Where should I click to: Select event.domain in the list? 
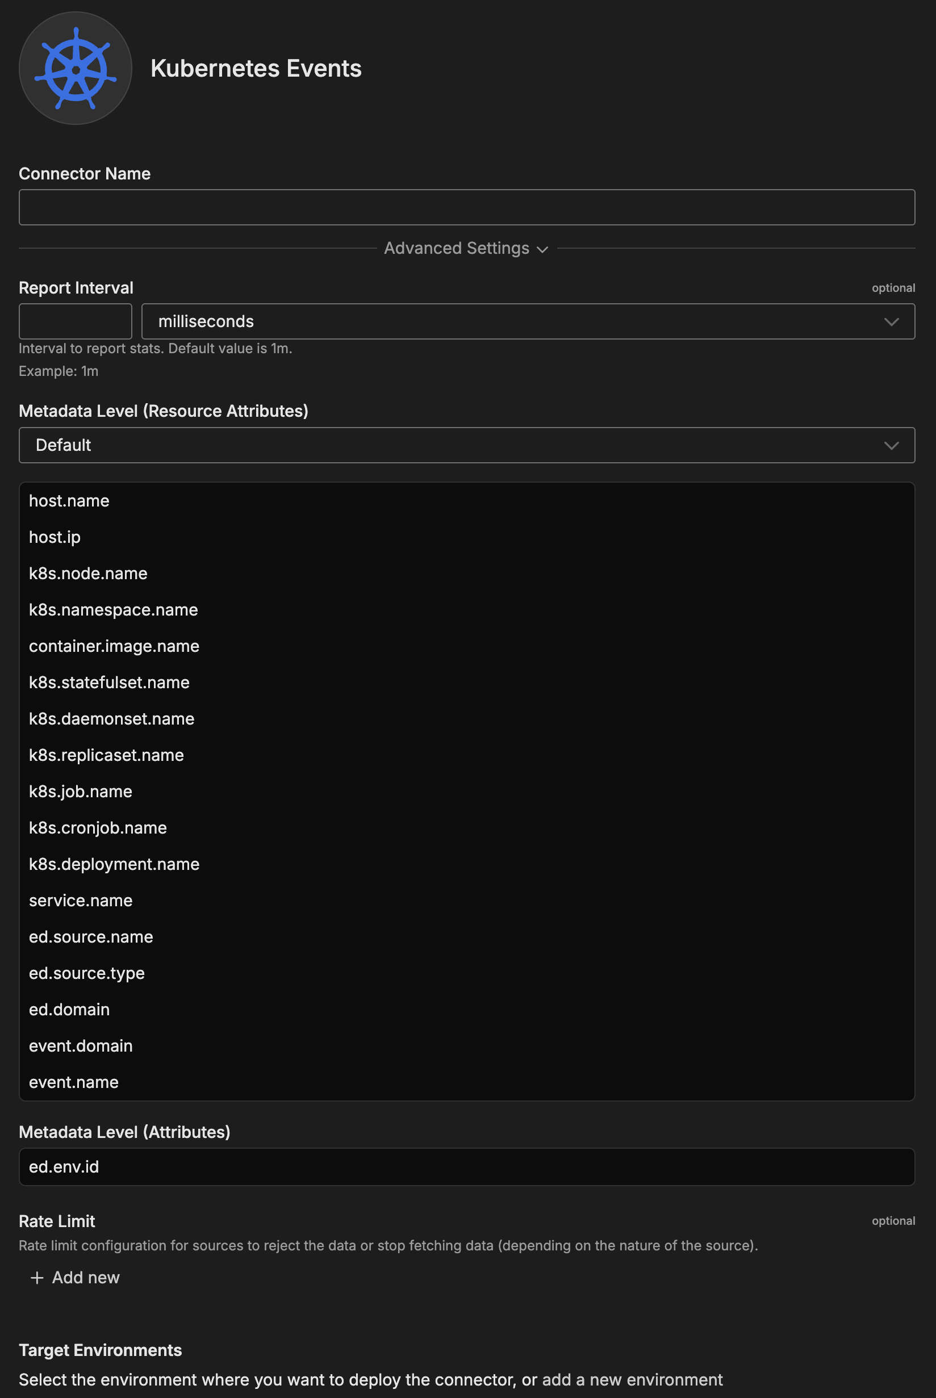click(81, 1046)
